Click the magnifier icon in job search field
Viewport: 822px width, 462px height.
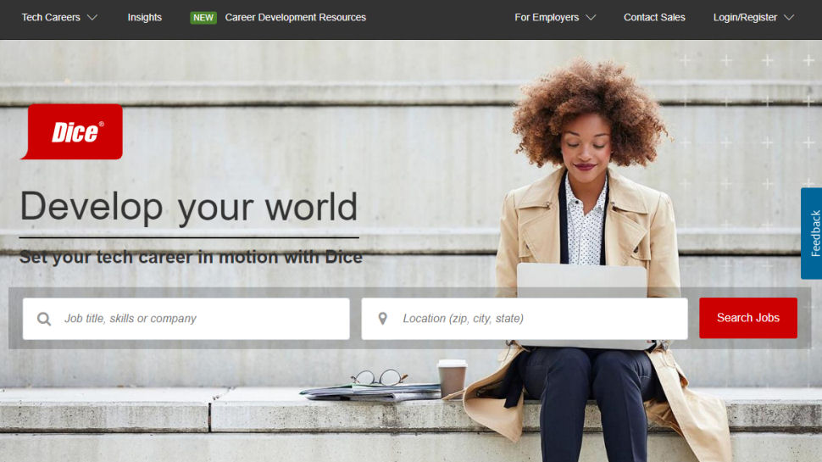[x=44, y=318]
